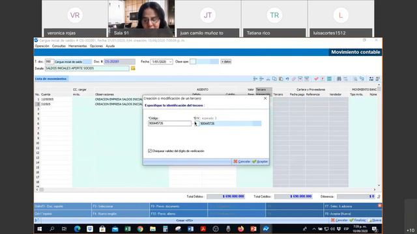The image size is (417, 234).
Task: Click the pink eraser toolbar icon
Action: [x=294, y=79]
